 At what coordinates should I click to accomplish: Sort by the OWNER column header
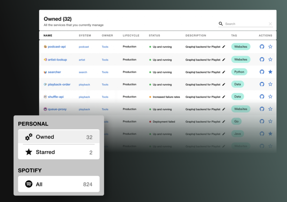pos(107,35)
